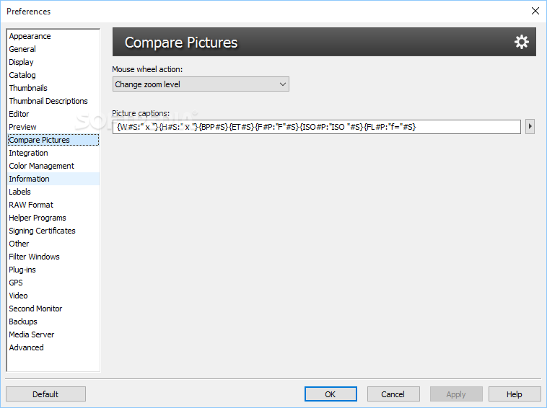Screen dimensions: 547x408
Task: Choose the Information category
Action: [29, 179]
